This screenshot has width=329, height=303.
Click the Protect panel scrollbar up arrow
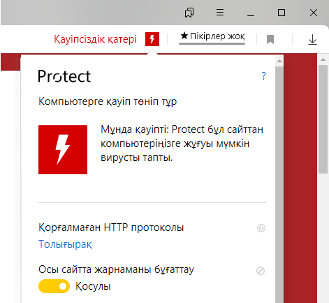pyautogui.click(x=279, y=61)
